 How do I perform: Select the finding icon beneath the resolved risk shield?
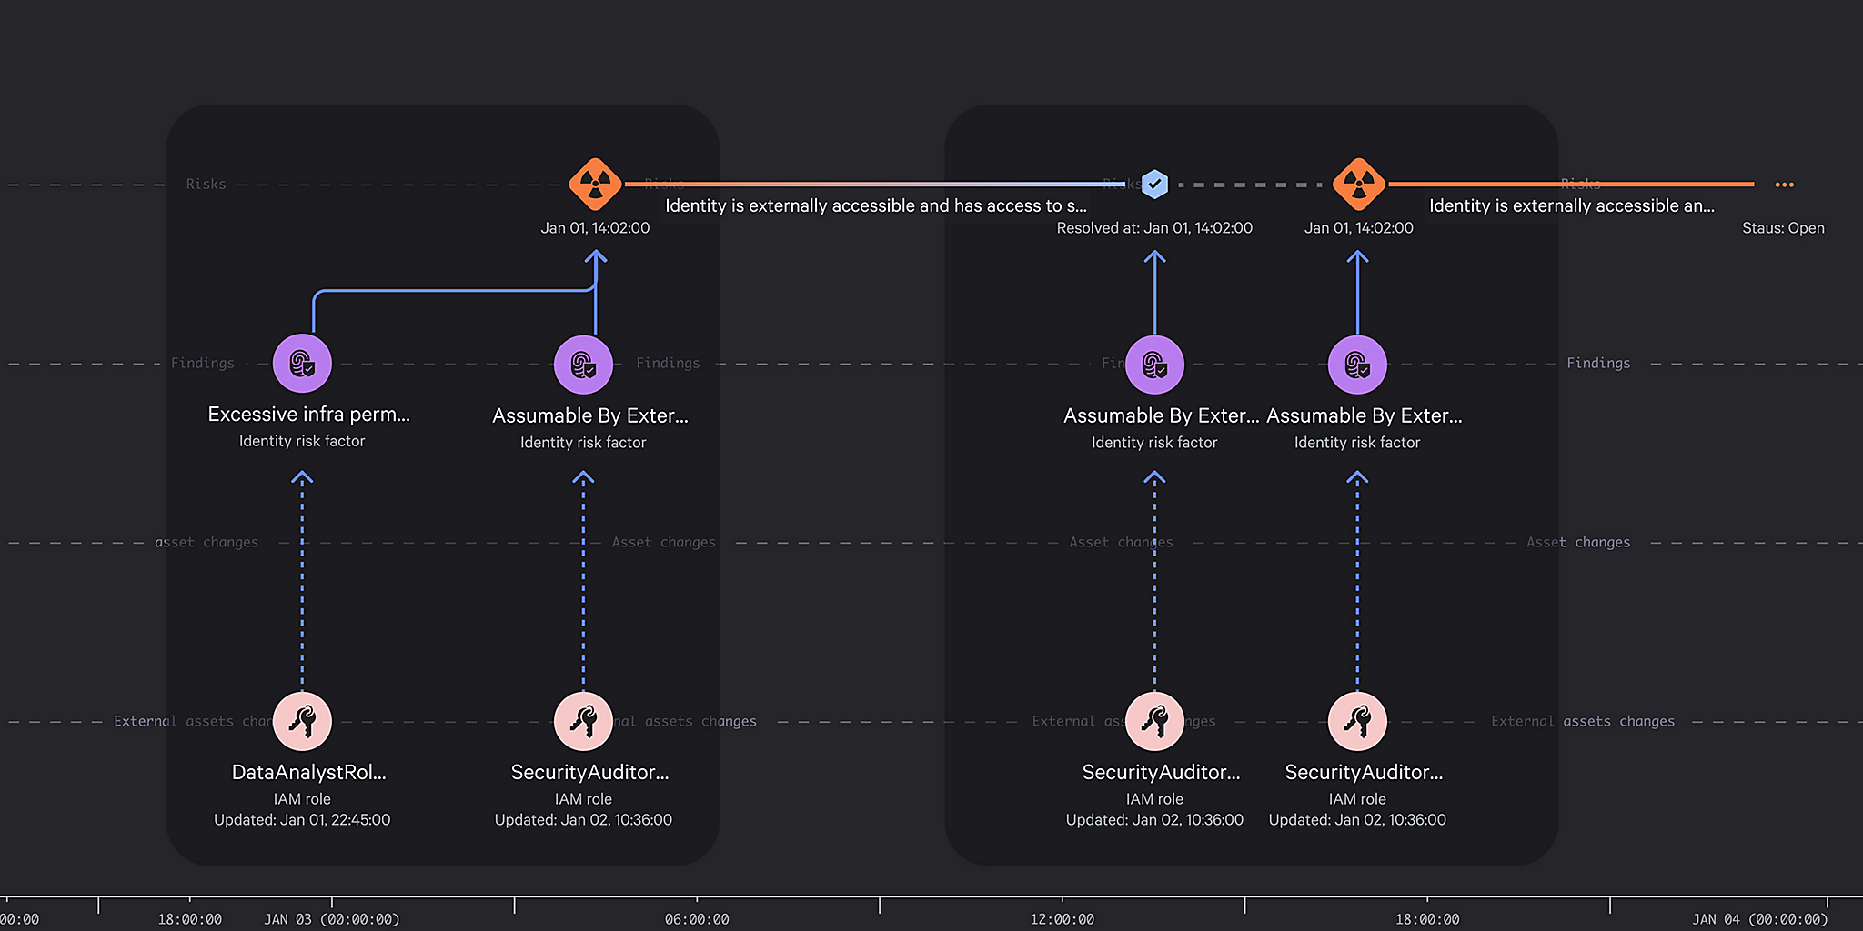[x=1154, y=365]
